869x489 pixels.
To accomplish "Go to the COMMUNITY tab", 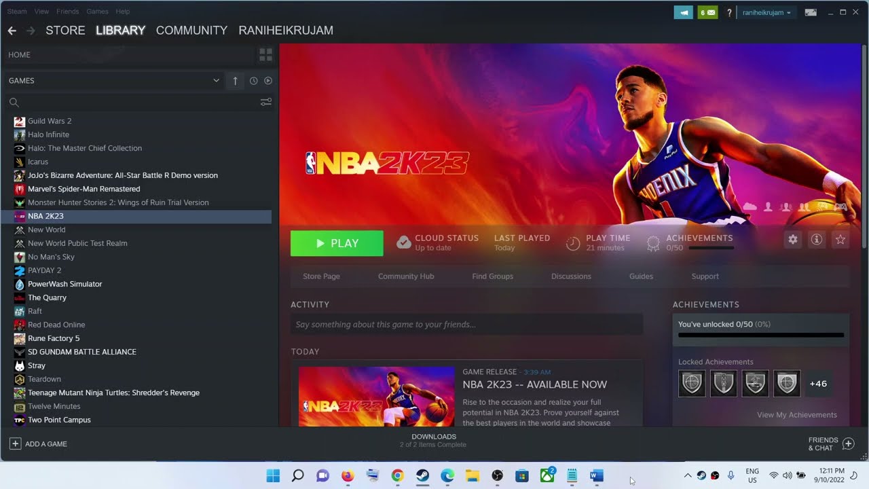I will 191,31.
